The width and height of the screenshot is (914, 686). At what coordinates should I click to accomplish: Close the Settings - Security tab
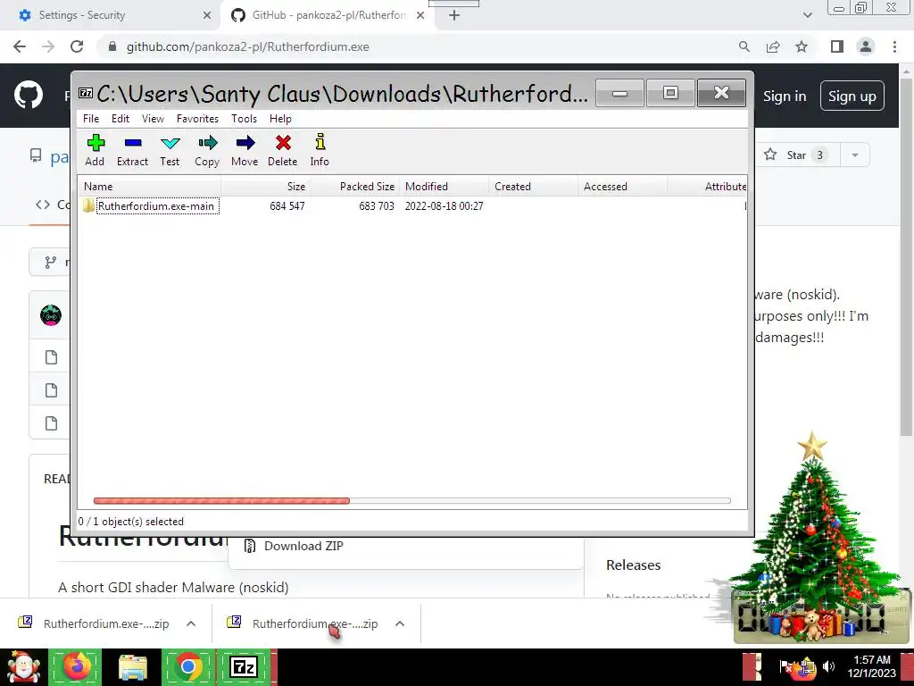(x=207, y=15)
